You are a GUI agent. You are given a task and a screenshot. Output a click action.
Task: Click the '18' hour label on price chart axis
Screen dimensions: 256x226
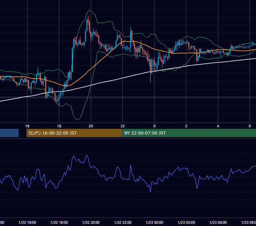point(59,126)
